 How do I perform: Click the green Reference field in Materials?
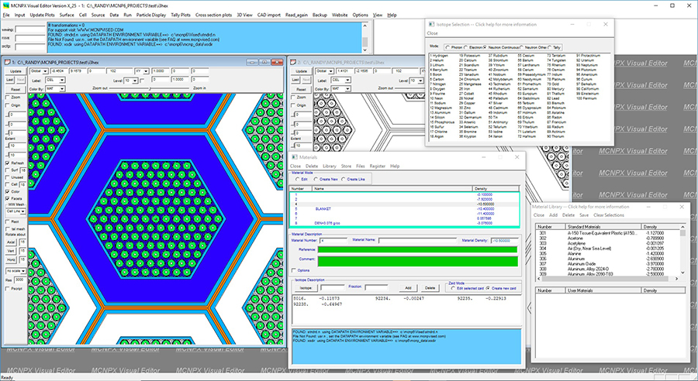[417, 249]
